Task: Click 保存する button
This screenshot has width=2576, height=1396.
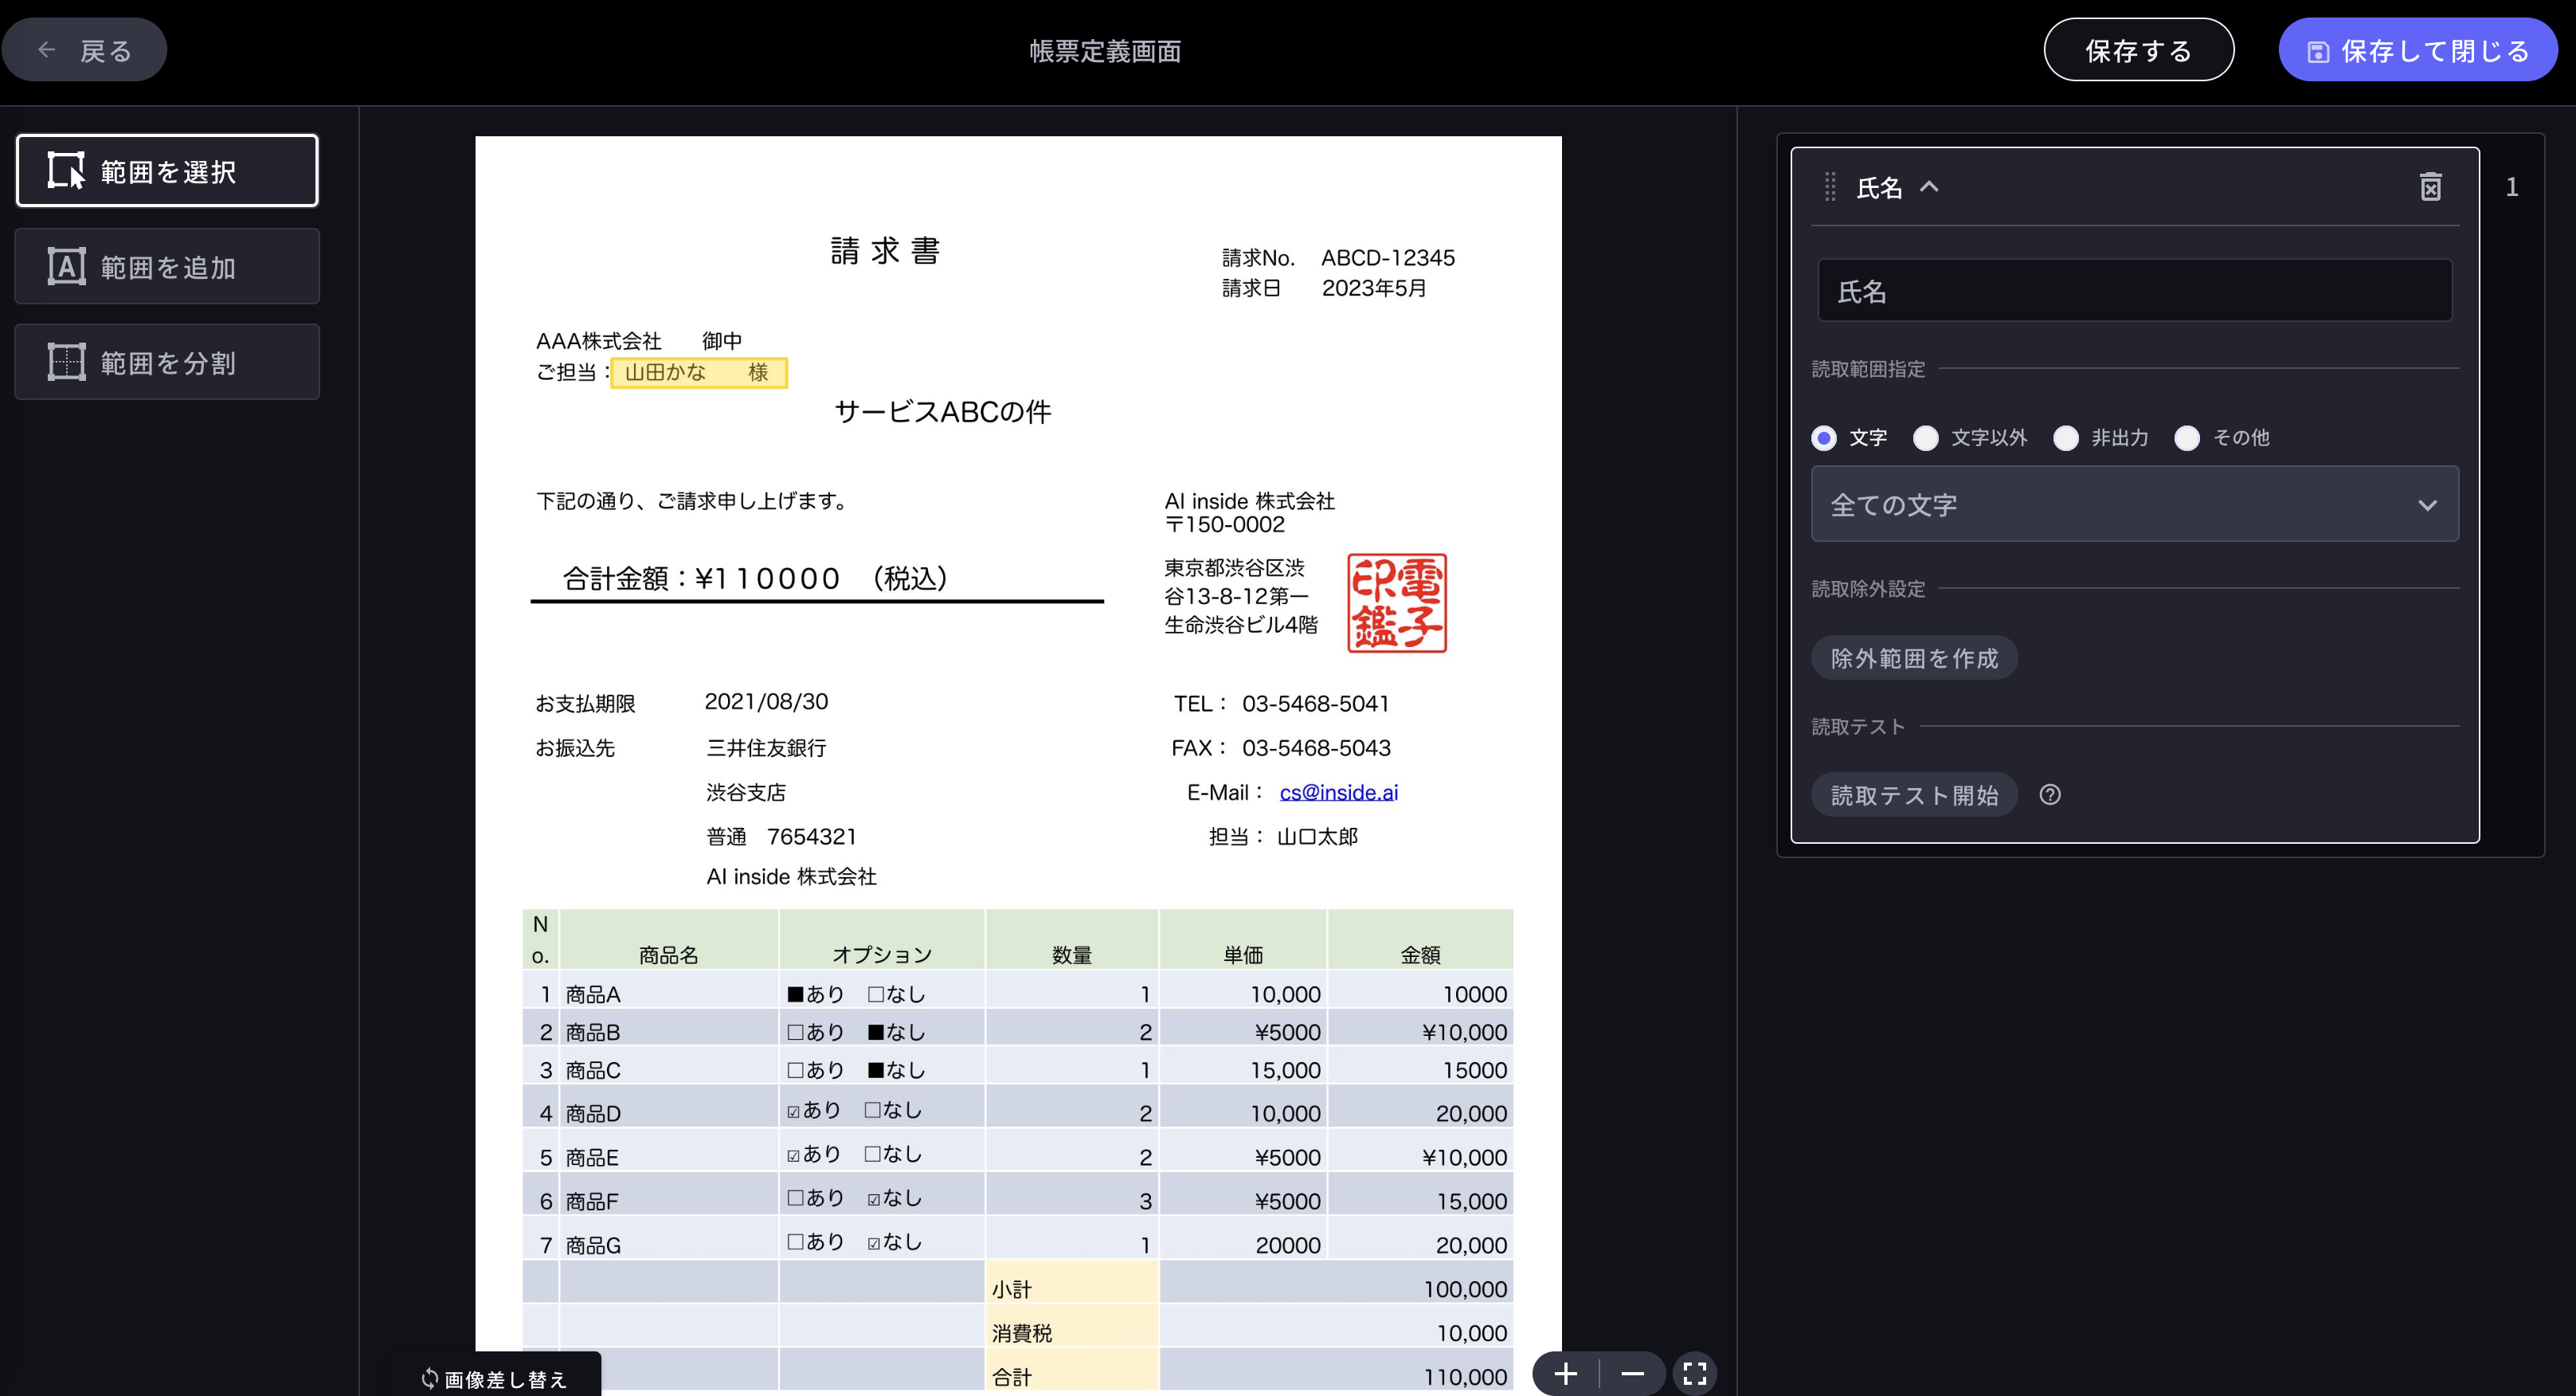Action: tap(2138, 50)
